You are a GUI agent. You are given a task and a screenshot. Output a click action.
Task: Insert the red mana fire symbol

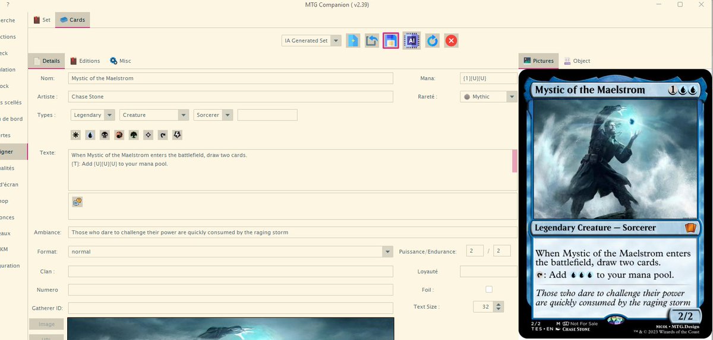pyautogui.click(x=119, y=135)
